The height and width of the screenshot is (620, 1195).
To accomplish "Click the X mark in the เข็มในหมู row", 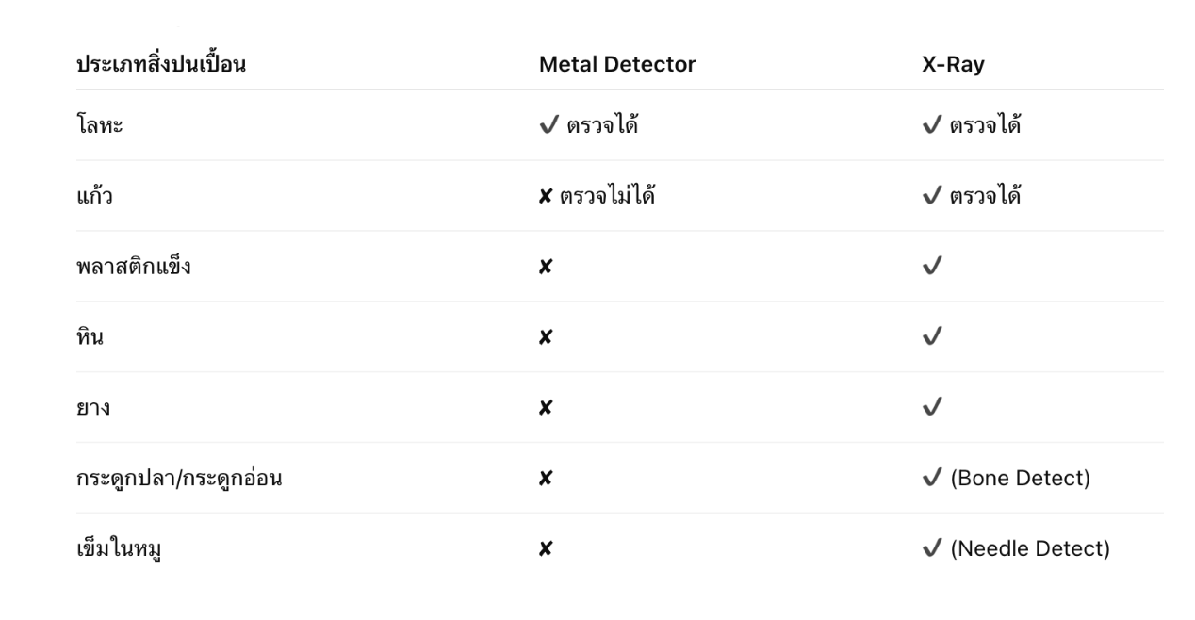I will [546, 549].
